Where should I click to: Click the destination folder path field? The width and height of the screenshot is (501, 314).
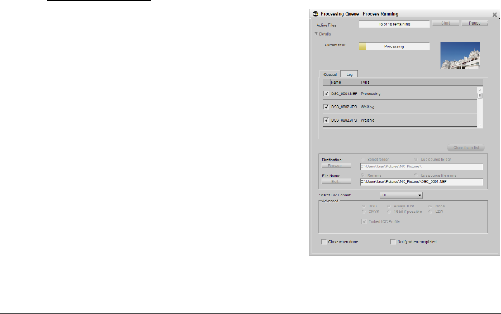[x=421, y=167]
